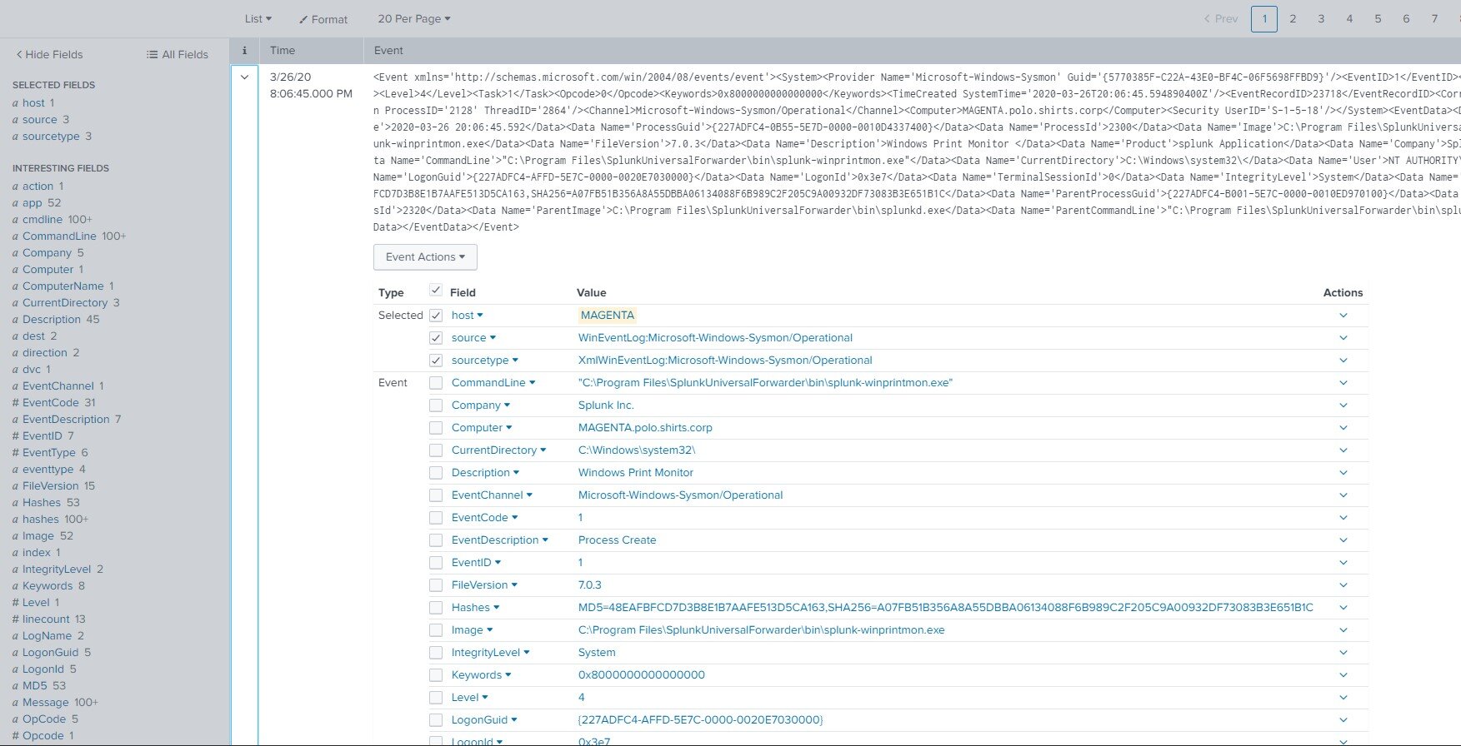Jump to results page 7
The image size is (1461, 746).
[1434, 18]
